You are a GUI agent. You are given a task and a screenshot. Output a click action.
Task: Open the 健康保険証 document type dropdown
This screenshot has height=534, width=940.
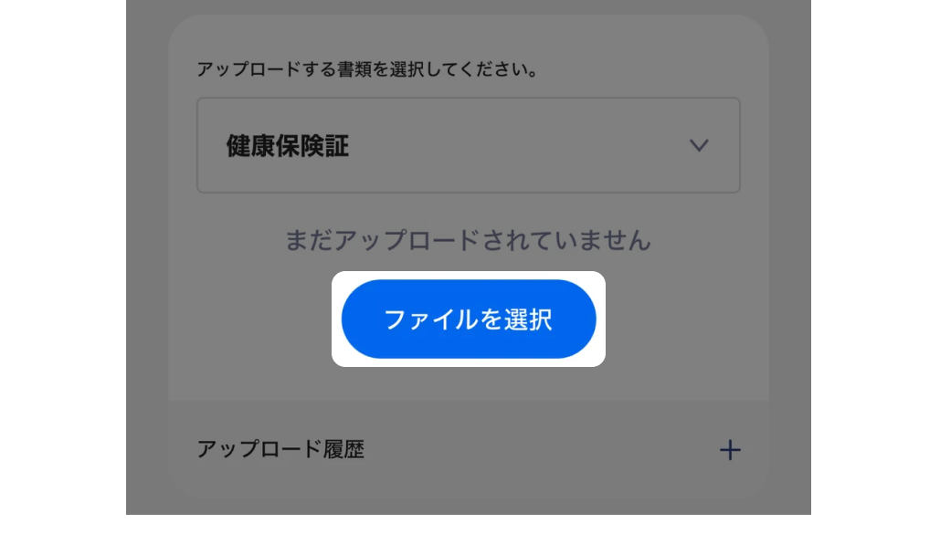tap(469, 146)
